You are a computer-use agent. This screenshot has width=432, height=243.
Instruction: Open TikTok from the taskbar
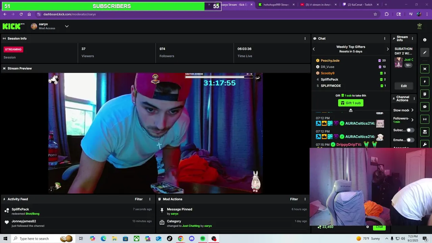[x=169, y=239]
